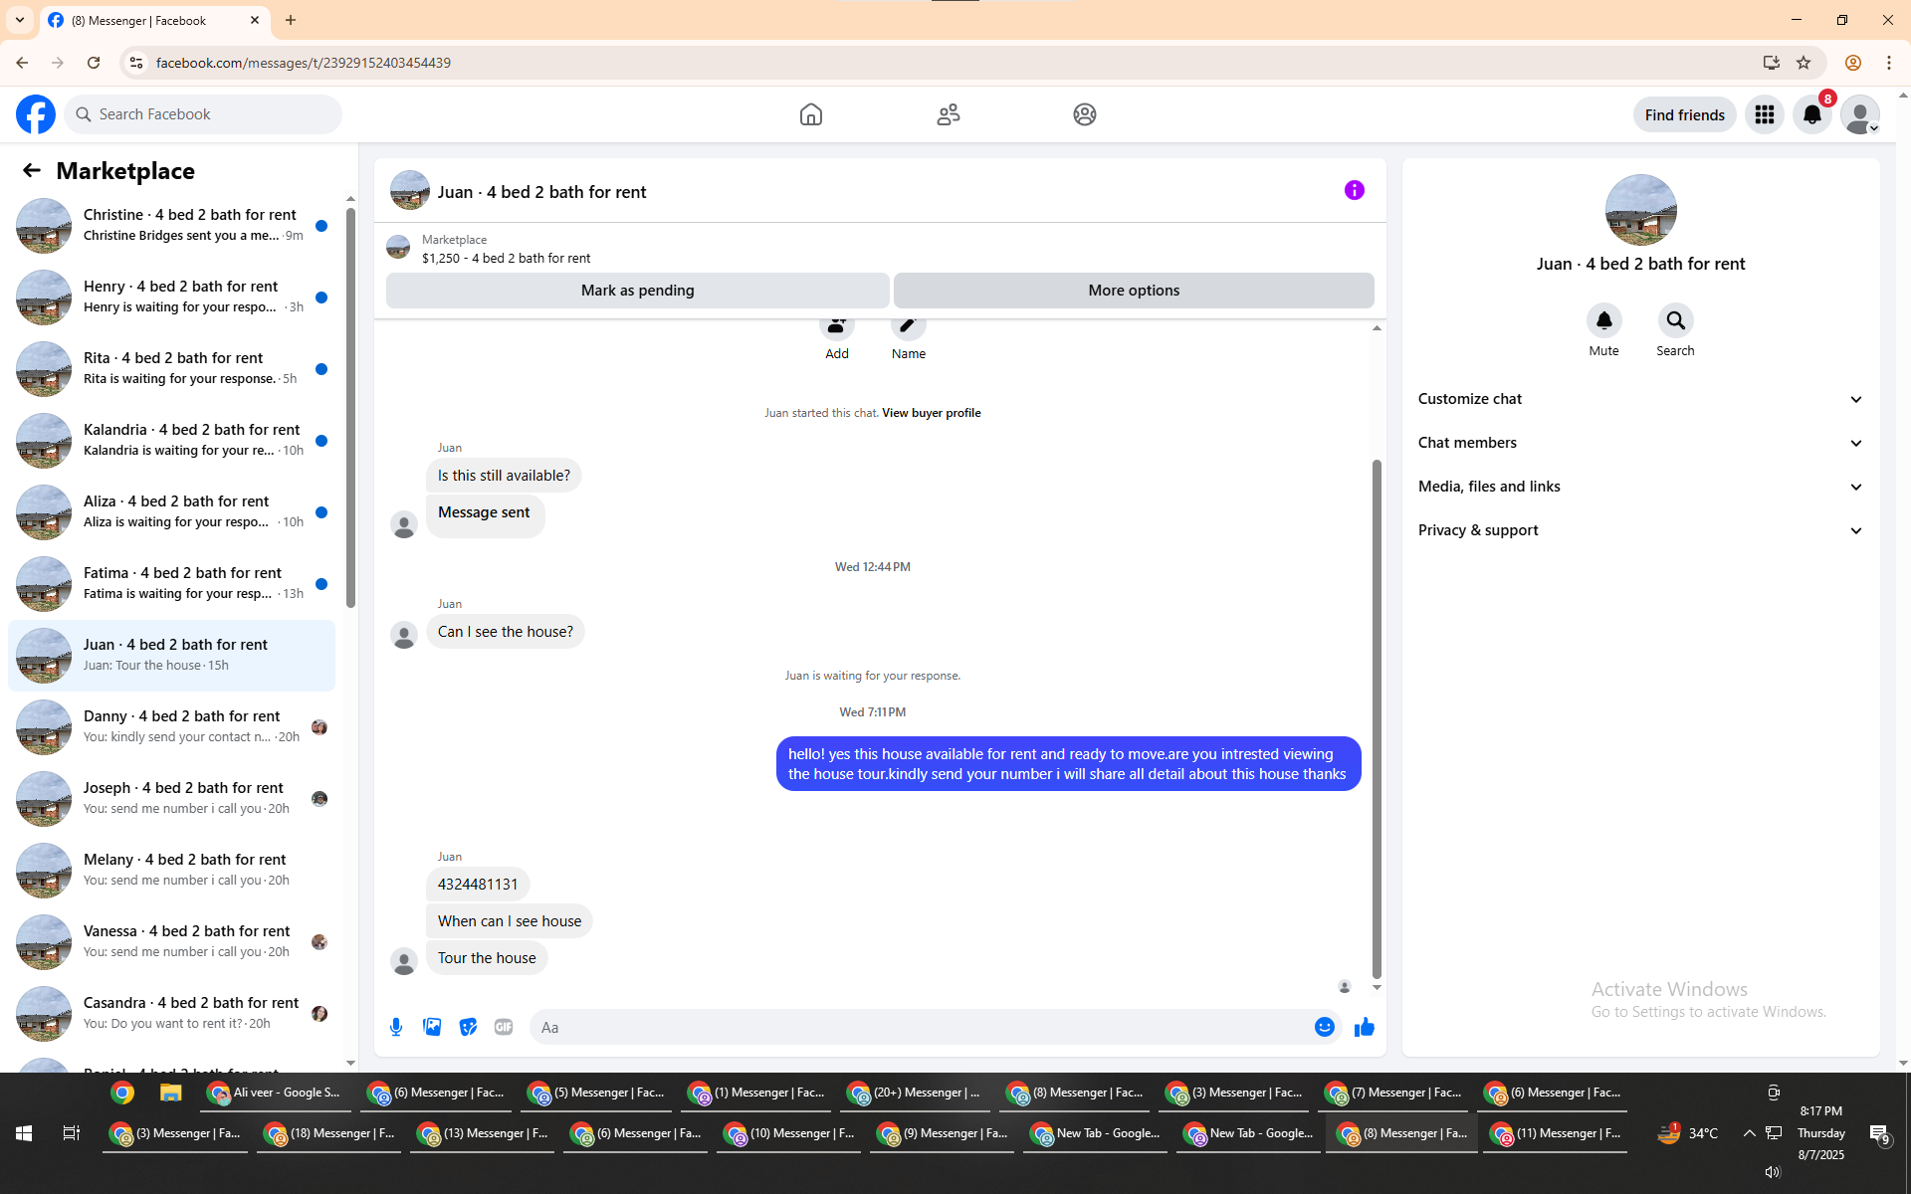Image resolution: width=1911 pixels, height=1194 pixels.
Task: Open Windows Start menu
Action: [24, 1133]
